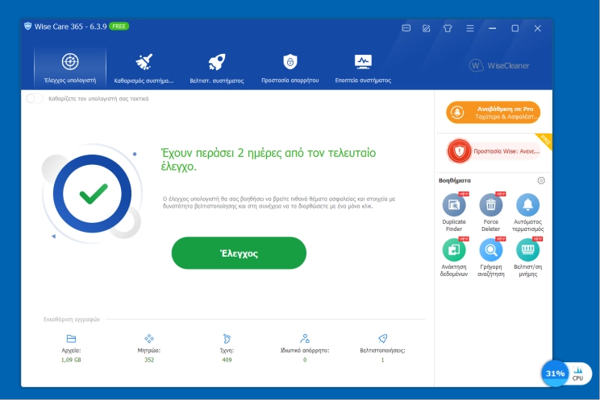Viewport: 600px width, 400px height.
Task: Open the Βελτιστ. συστήματος tab
Action: pos(217,68)
